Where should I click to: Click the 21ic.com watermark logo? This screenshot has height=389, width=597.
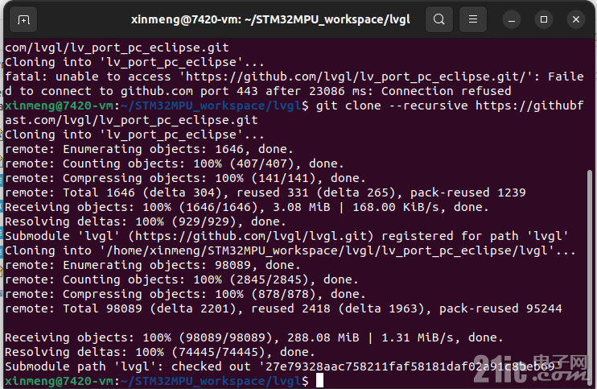(x=530, y=369)
